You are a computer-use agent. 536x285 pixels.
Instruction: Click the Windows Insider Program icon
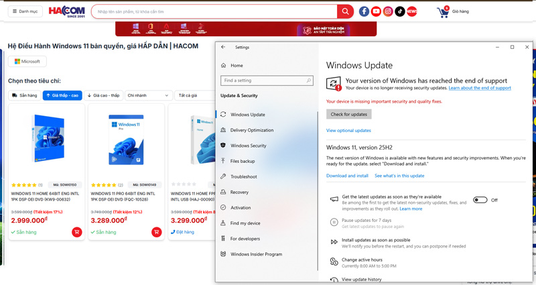(x=223, y=254)
